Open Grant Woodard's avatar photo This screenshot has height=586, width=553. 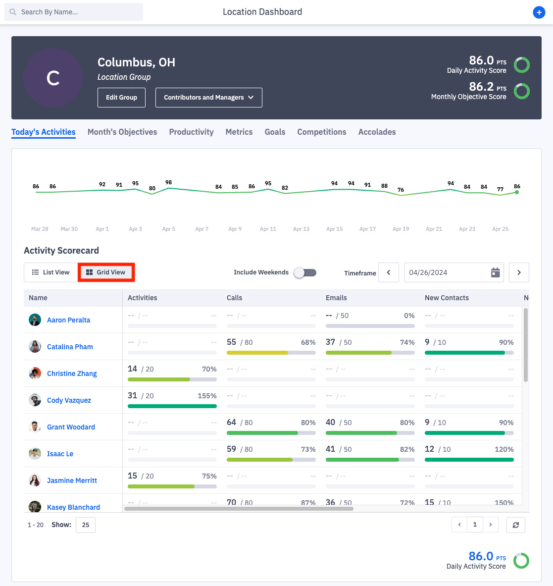[x=35, y=427]
